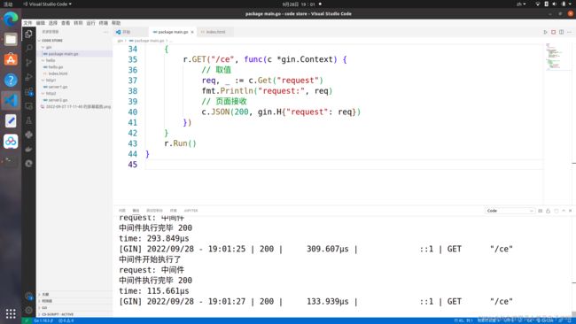
Task: Switch to the Terminal panel tab
Action: coord(173,211)
